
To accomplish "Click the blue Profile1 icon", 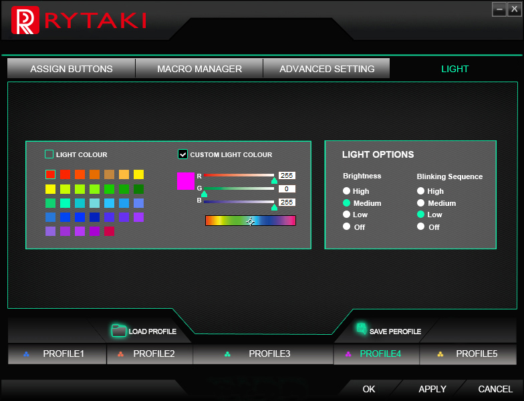I will (x=26, y=354).
